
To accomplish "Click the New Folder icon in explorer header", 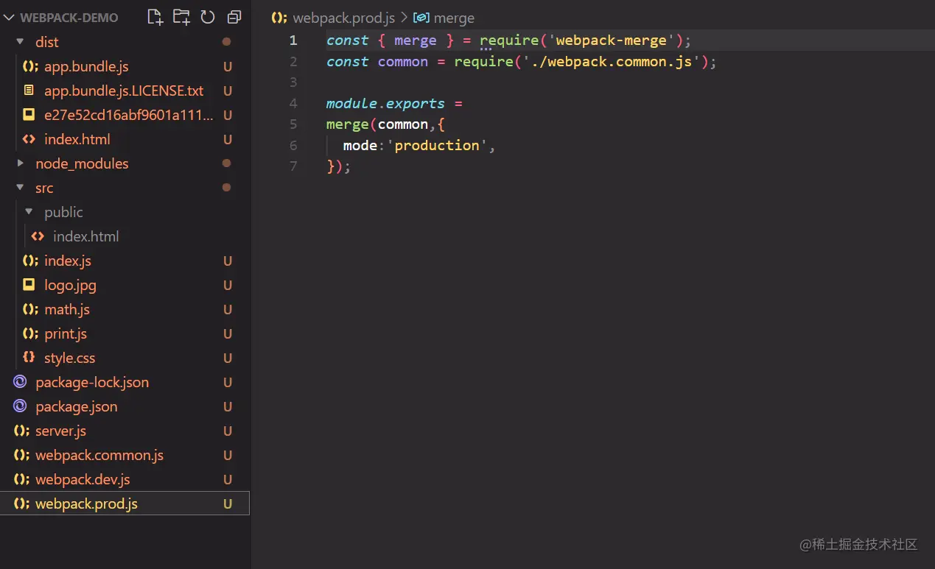I will click(181, 17).
